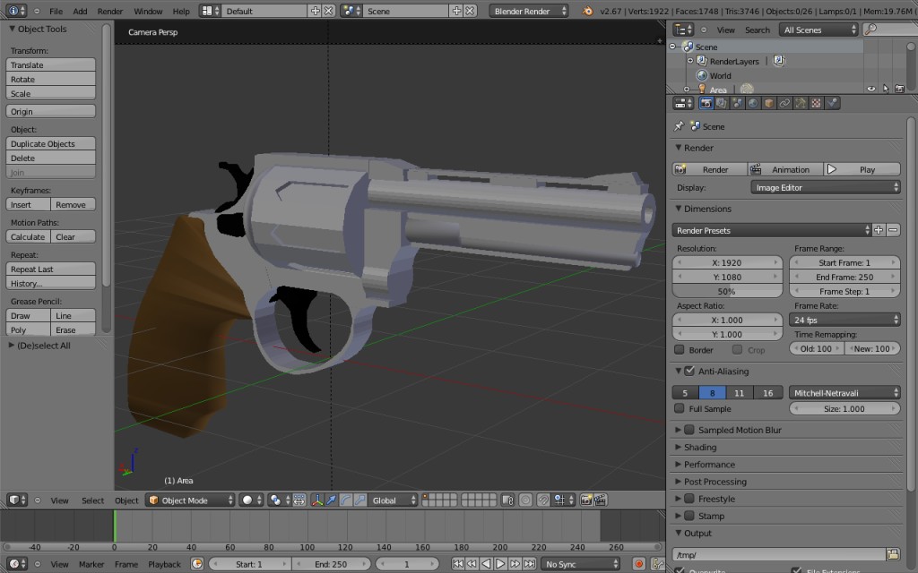Open the render preview icon in viewport header
The image size is (918, 573).
(x=585, y=500)
